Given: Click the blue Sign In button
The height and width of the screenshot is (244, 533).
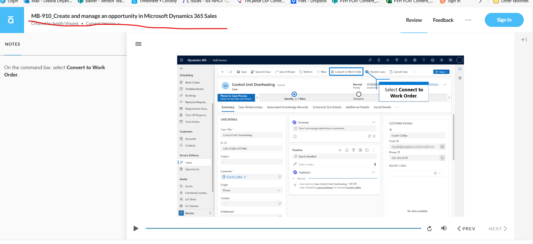Looking at the screenshot, I should [504, 20].
